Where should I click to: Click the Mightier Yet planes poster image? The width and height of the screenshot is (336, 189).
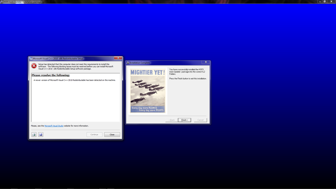pos(148,91)
